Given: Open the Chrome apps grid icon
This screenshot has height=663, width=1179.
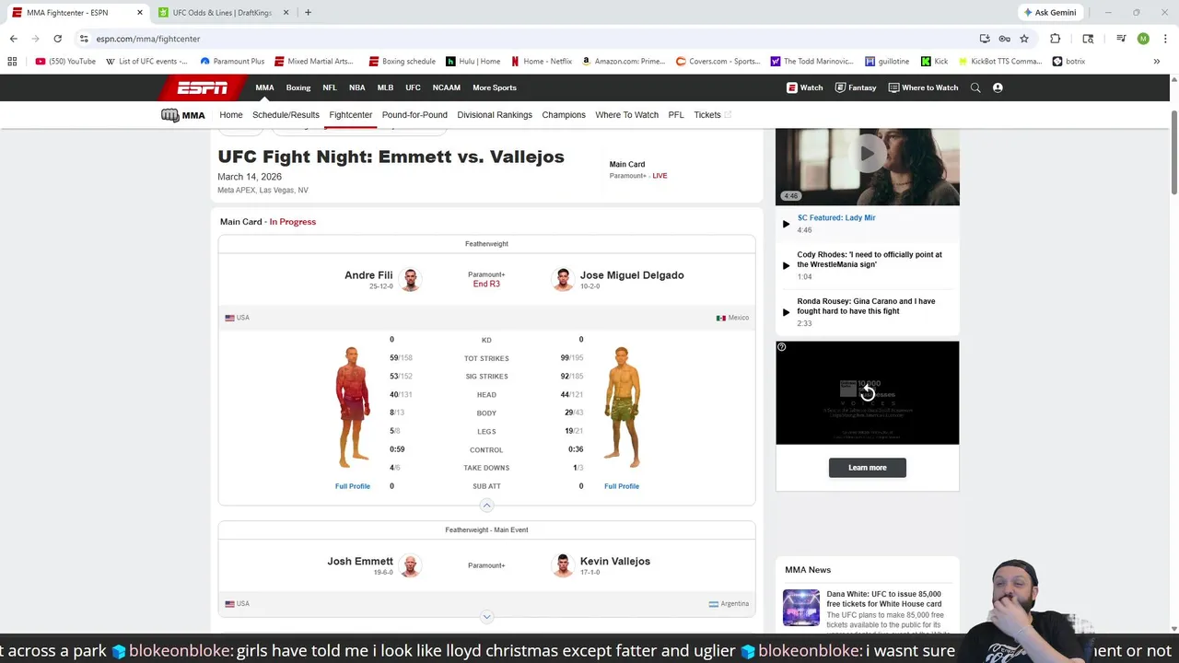Looking at the screenshot, I should tap(12, 62).
